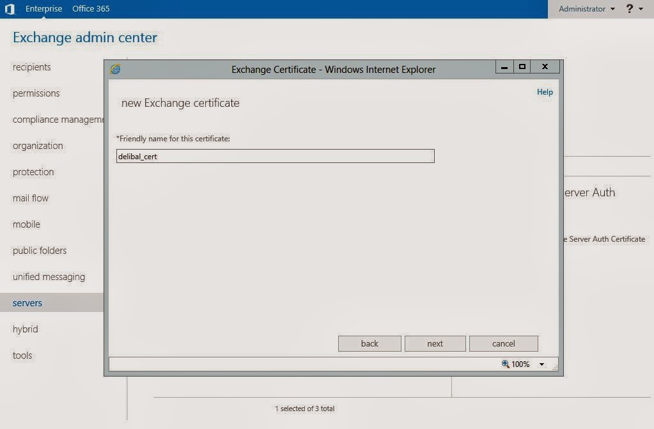Select the hybrid sidebar item

tap(26, 329)
